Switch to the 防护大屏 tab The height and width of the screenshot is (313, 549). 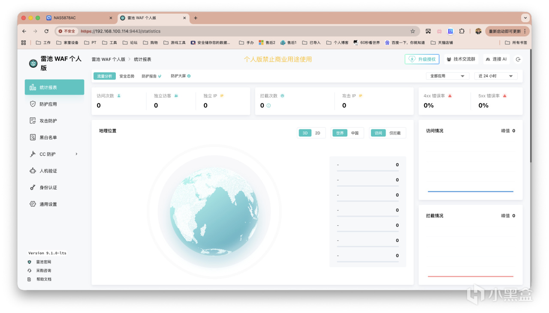point(181,76)
